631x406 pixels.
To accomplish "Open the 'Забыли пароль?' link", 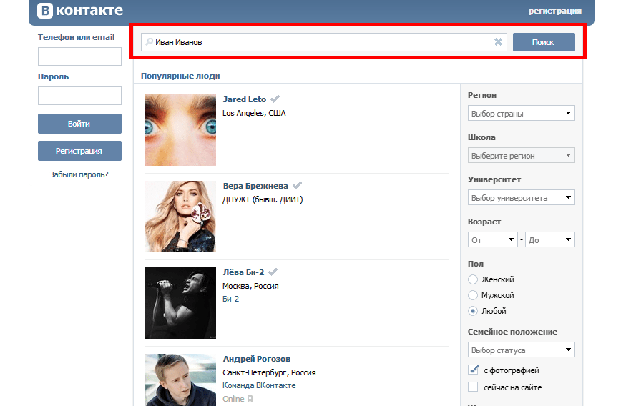I will pyautogui.click(x=79, y=174).
